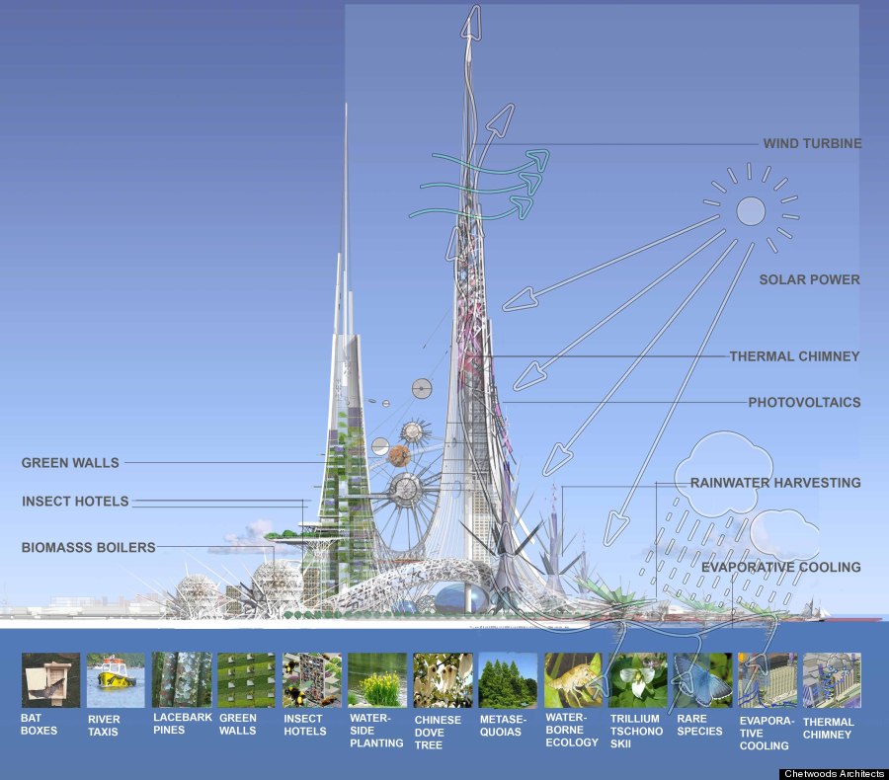Image resolution: width=889 pixels, height=780 pixels.
Task: Open the Trillium Tschonoskii flower thumbnail
Action: click(638, 679)
